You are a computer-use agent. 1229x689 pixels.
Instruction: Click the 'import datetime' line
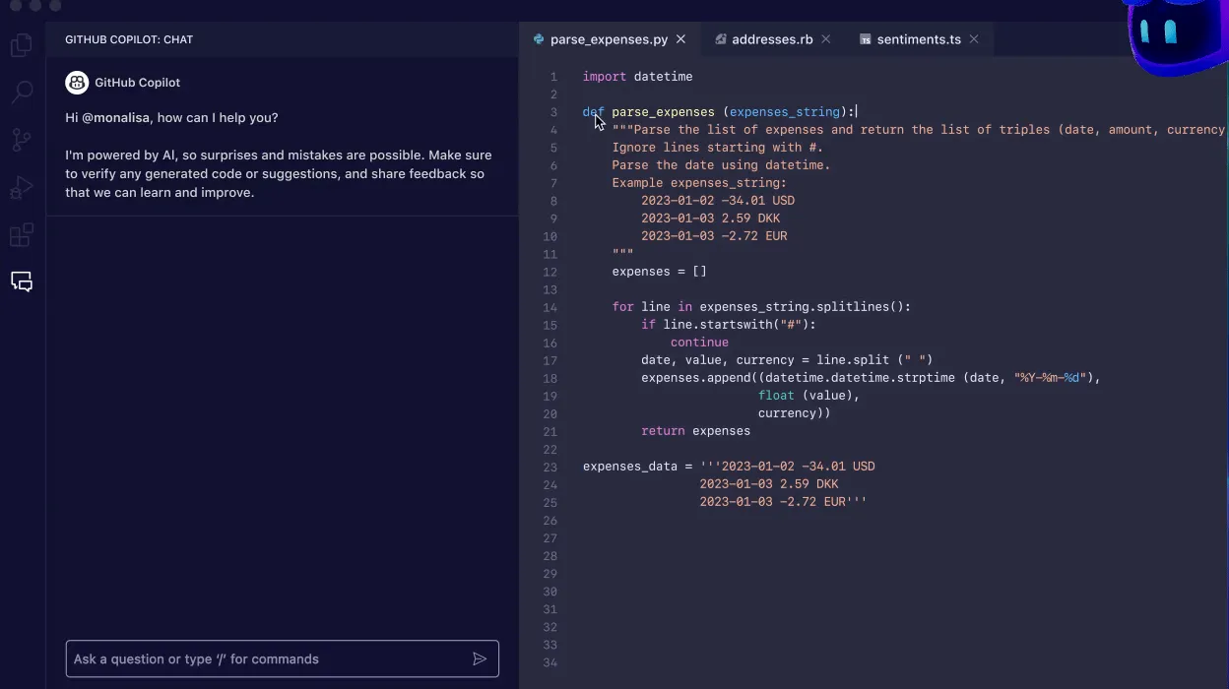tap(637, 77)
